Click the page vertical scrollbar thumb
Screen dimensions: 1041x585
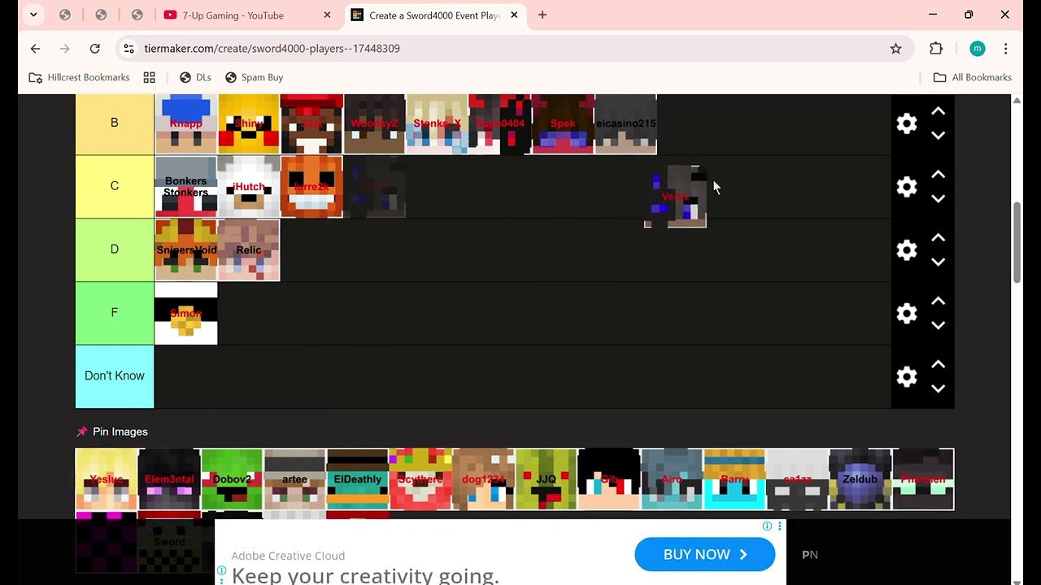pos(1017,243)
